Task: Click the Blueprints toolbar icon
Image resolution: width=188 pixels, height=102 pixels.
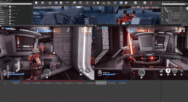Action: [x=74, y=3]
